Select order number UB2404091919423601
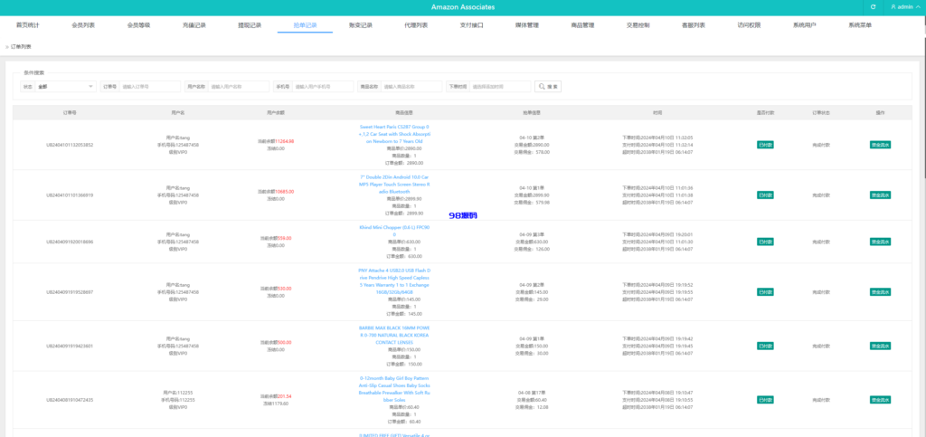Viewport: 926px width, 437px height. 70,346
